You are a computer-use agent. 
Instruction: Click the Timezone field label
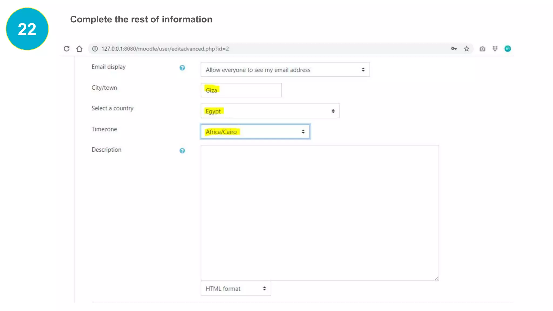point(104,129)
